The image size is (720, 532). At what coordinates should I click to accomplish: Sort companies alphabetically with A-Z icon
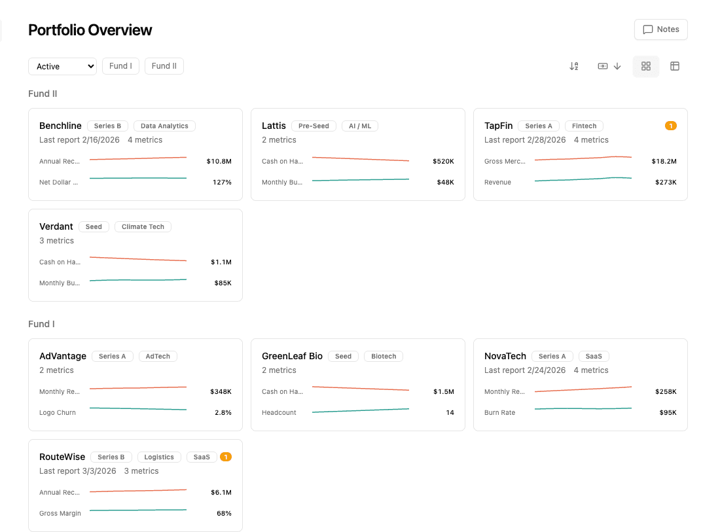tap(574, 66)
